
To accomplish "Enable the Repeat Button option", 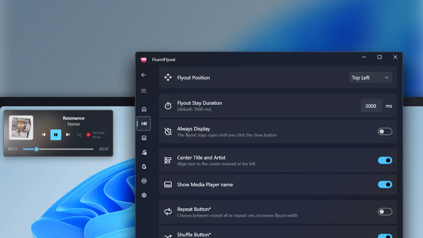I will coord(385,212).
